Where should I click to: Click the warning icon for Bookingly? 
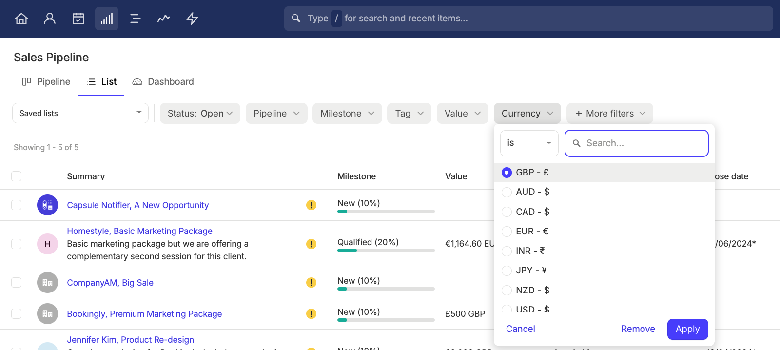tap(311, 313)
